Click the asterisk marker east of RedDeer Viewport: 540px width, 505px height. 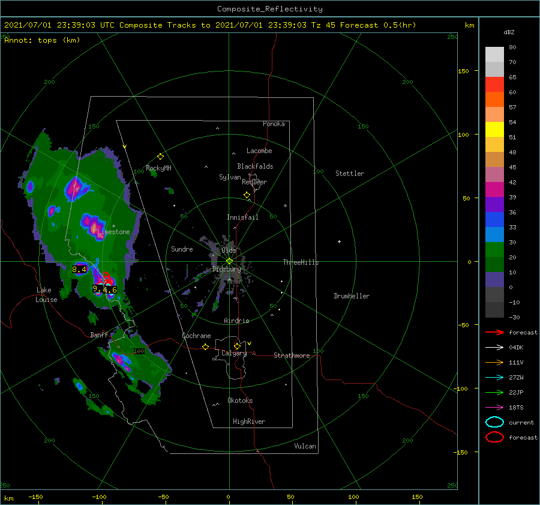click(x=285, y=206)
